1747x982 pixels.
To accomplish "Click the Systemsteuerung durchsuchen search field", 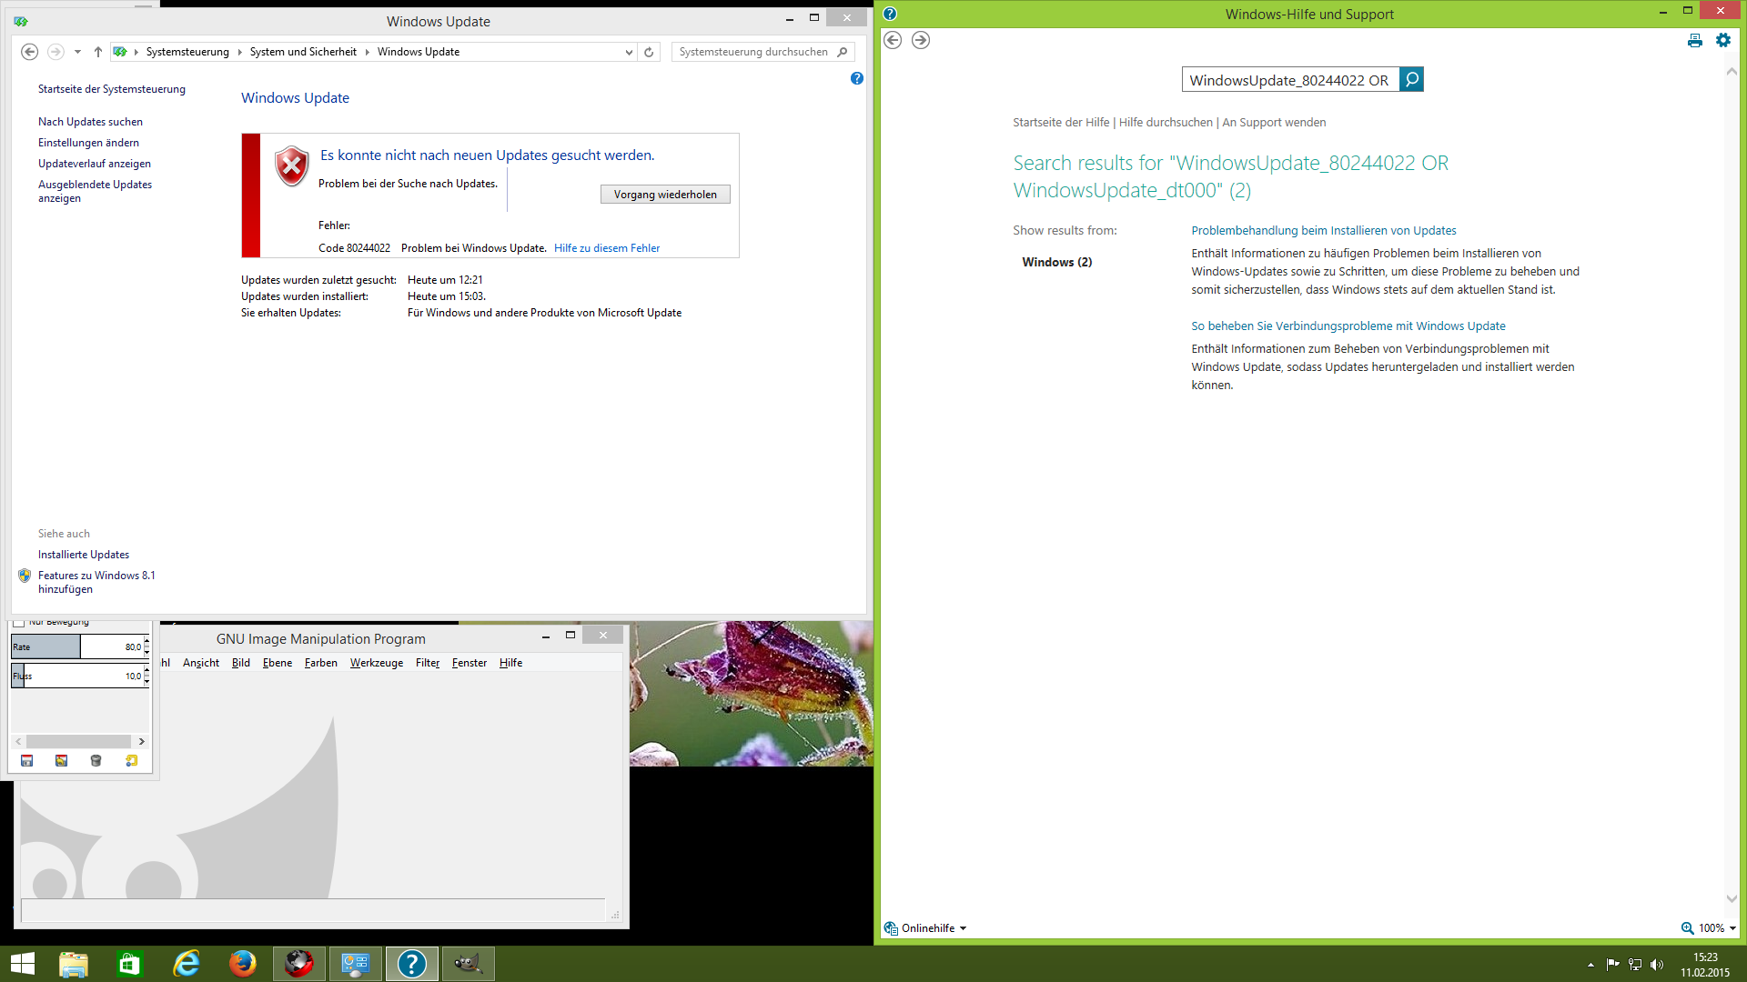I will pyautogui.click(x=752, y=52).
